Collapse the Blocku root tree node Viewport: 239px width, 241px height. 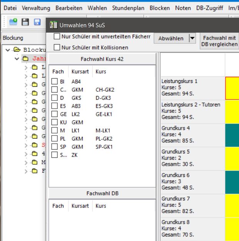pyautogui.click(x=8, y=50)
